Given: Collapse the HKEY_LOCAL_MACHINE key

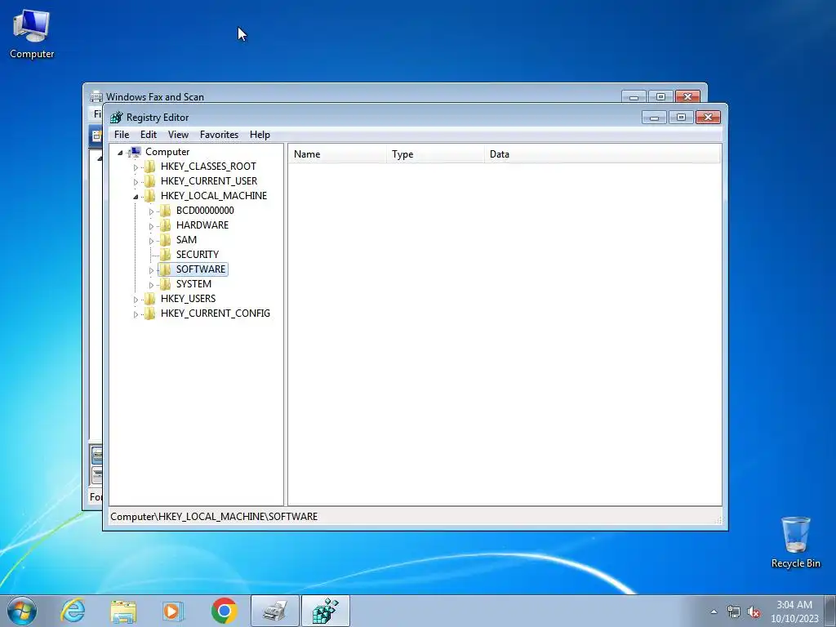Looking at the screenshot, I should pyautogui.click(x=136, y=197).
